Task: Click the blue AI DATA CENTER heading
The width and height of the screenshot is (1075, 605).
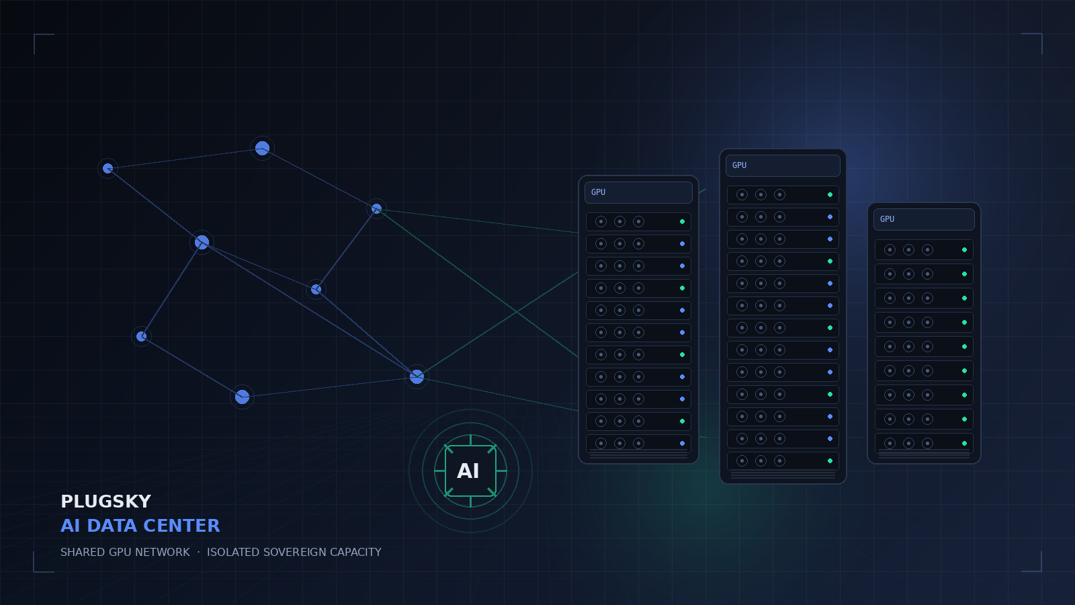Action: pyautogui.click(x=140, y=526)
